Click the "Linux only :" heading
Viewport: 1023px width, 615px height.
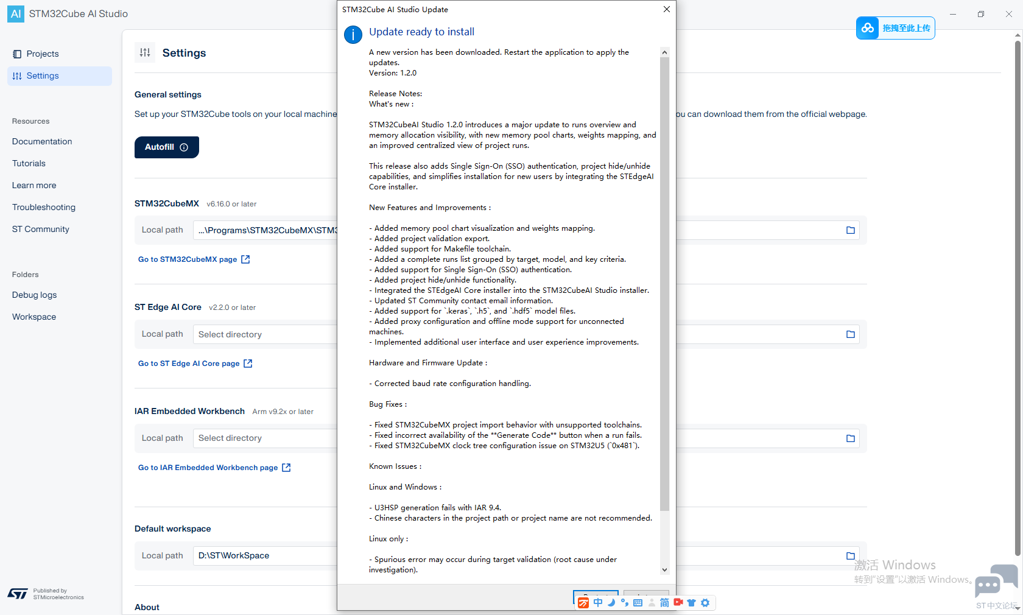click(x=388, y=539)
